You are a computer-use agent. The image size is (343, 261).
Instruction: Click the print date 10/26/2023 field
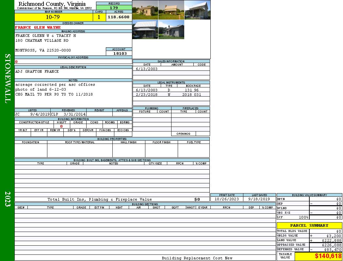point(226,199)
